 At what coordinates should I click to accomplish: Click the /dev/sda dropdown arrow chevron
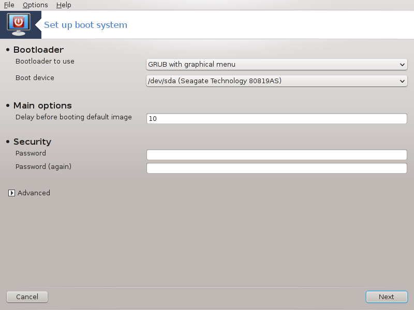coord(402,81)
